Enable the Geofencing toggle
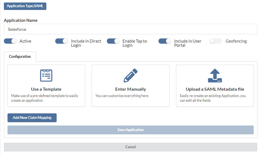The width and height of the screenshot is (259, 154). pos(216,41)
